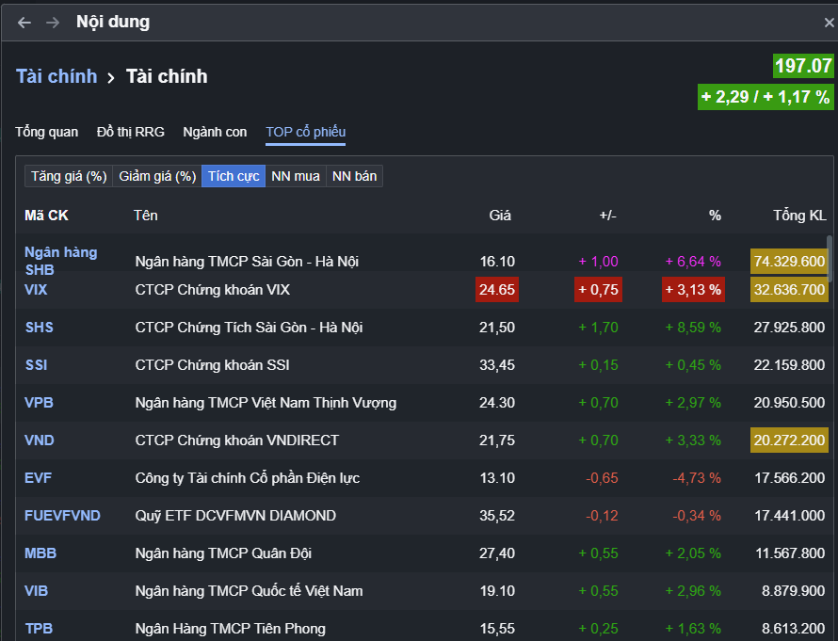
Task: Select the TOP cổ phiếu tab
Action: pos(306,133)
